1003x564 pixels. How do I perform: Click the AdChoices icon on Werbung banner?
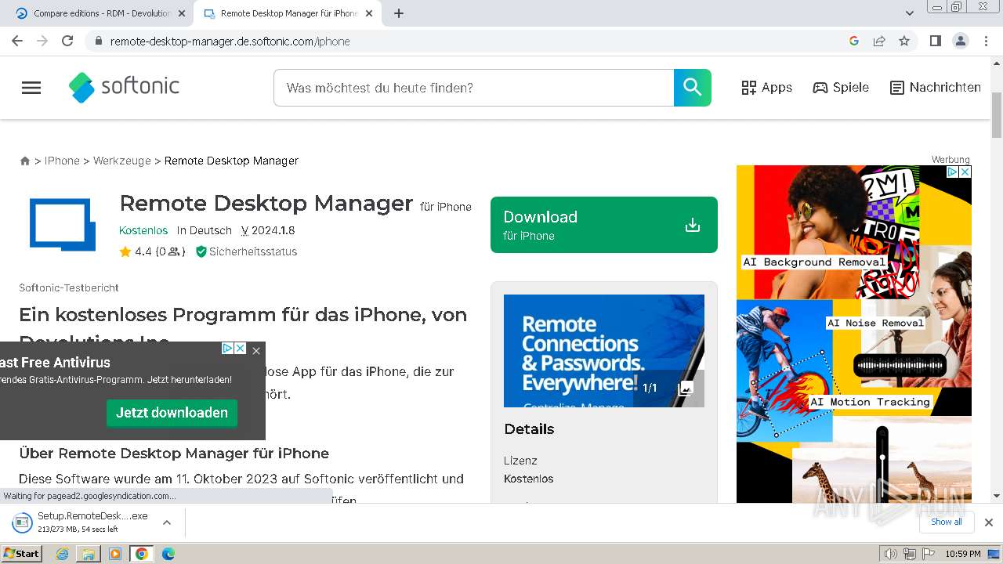click(953, 172)
